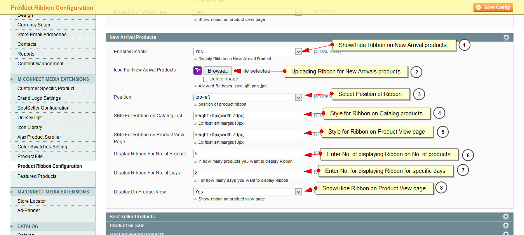524x235 pixels.
Task: Open the Display On Product View dropdown
Action: click(x=247, y=191)
